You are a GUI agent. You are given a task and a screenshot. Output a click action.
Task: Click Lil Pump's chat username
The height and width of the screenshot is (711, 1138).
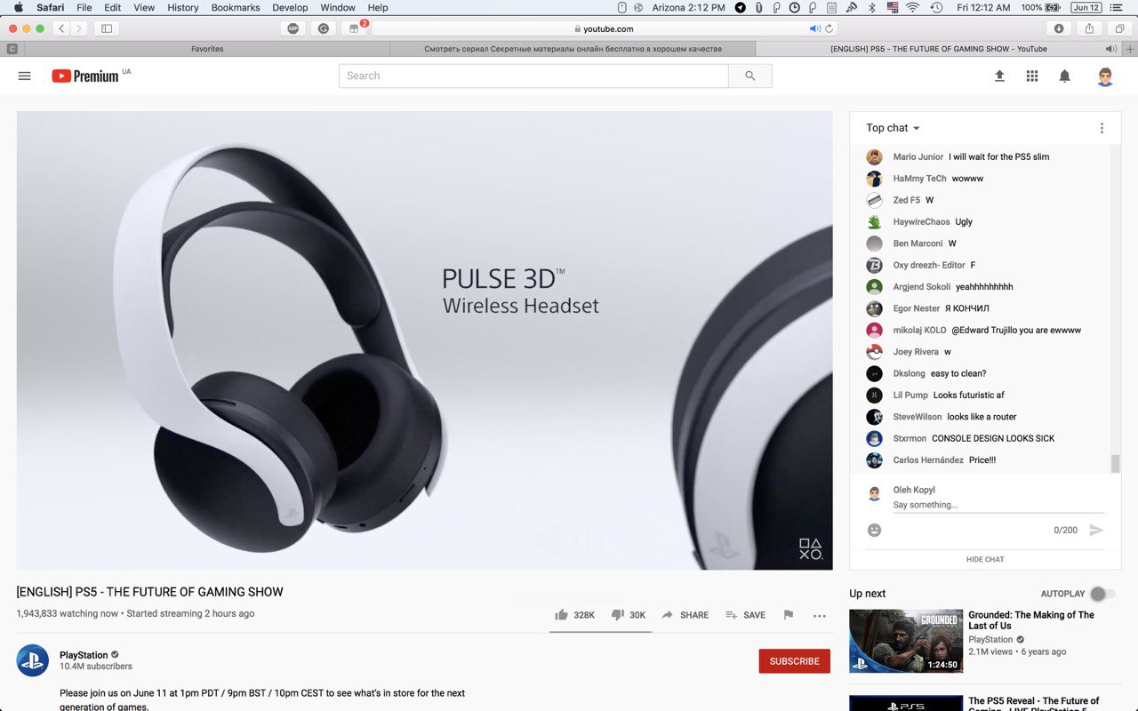910,395
